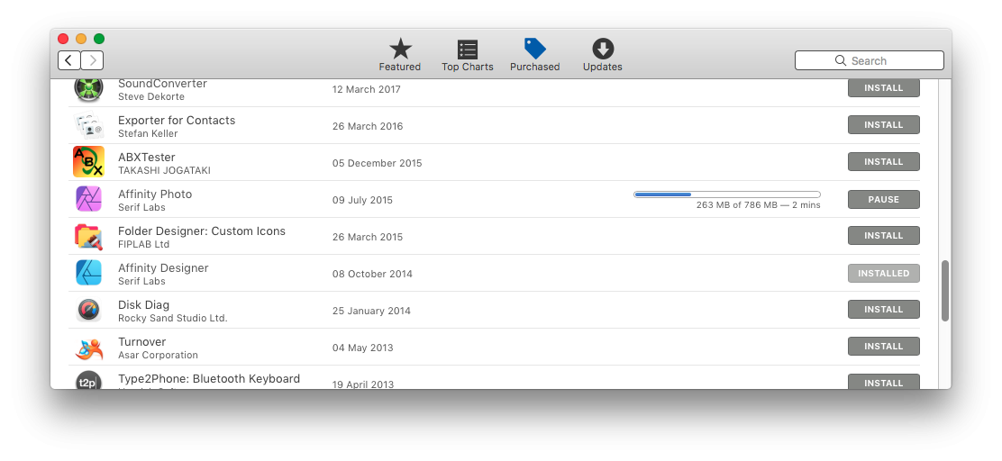Click the Disk Diag gauge icon
The height and width of the screenshot is (461, 1002).
point(88,310)
